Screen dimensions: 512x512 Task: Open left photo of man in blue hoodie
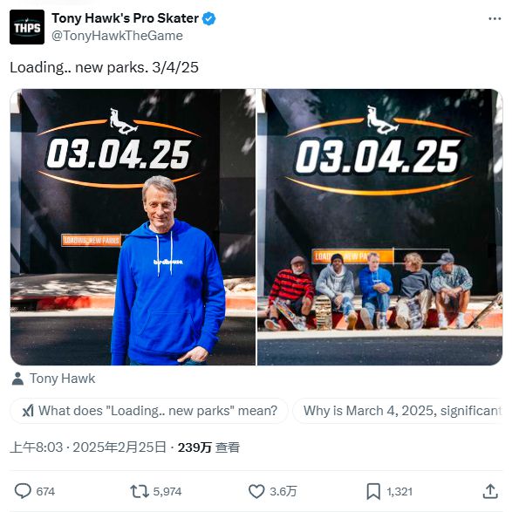click(133, 227)
